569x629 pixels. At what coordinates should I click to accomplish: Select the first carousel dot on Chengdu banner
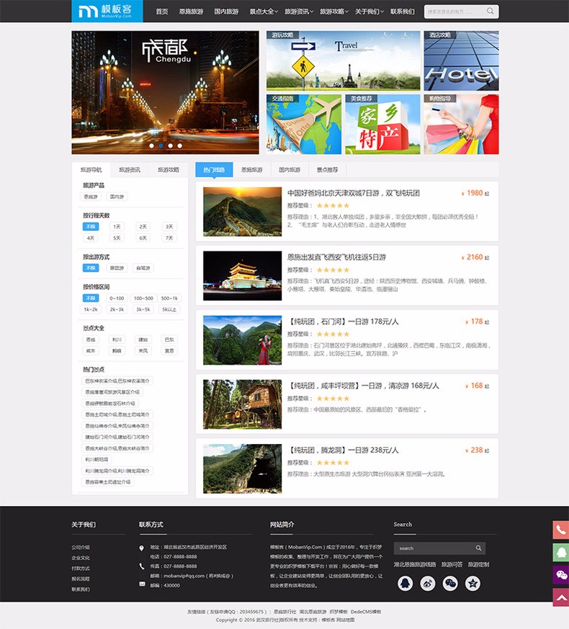(151, 145)
